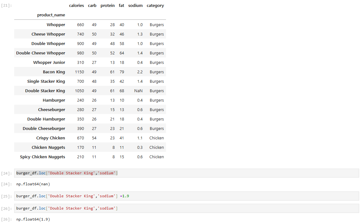Click the category column header
This screenshot has width=362, height=224.
tap(155, 6)
